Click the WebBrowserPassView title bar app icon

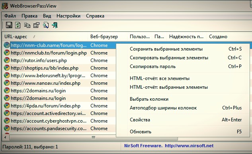point(5,6)
